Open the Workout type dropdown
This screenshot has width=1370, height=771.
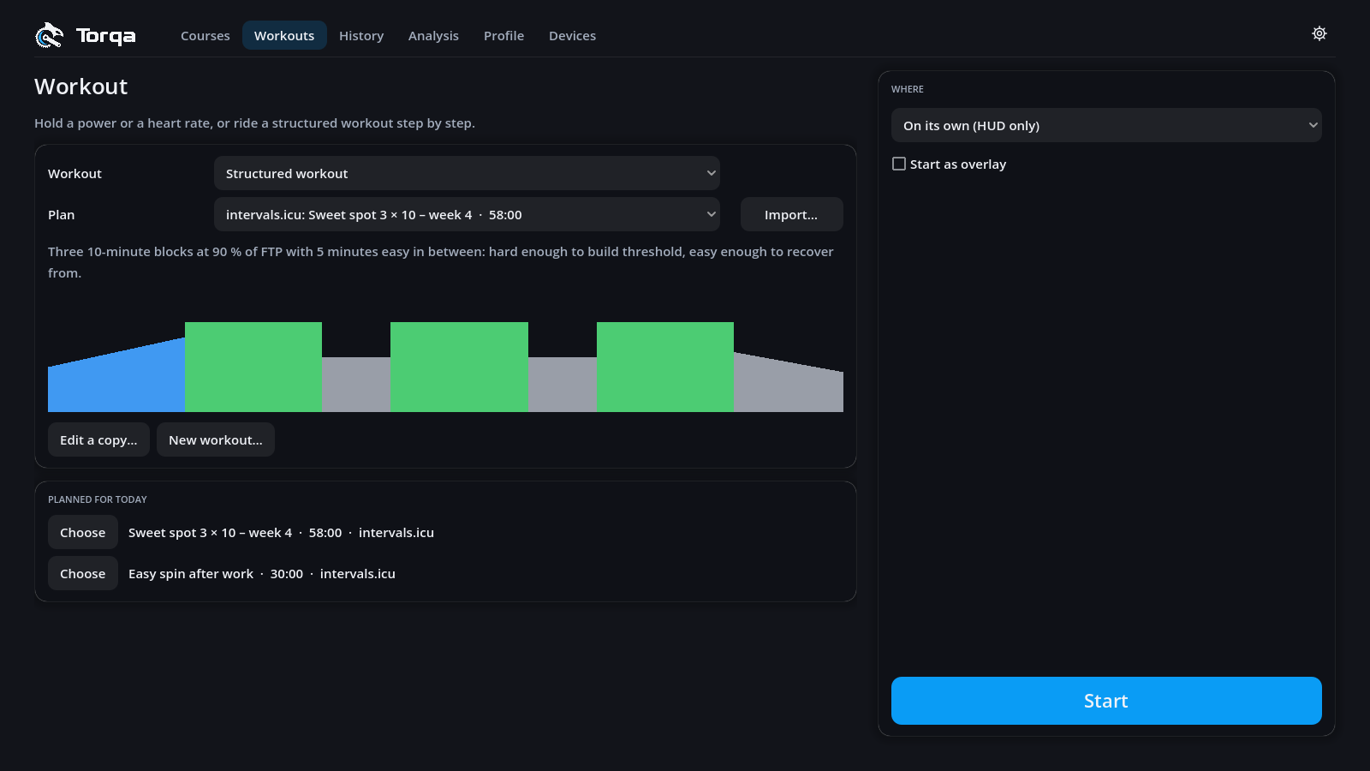coord(467,173)
